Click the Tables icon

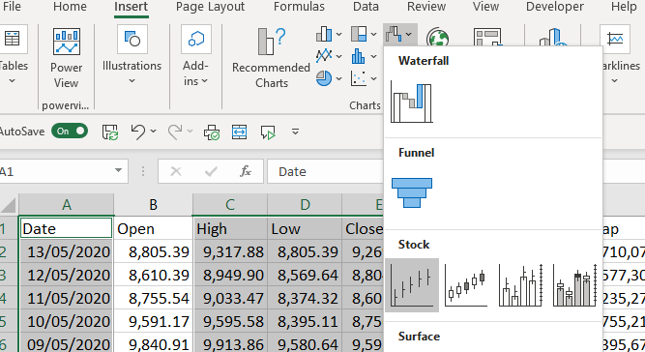point(12,39)
